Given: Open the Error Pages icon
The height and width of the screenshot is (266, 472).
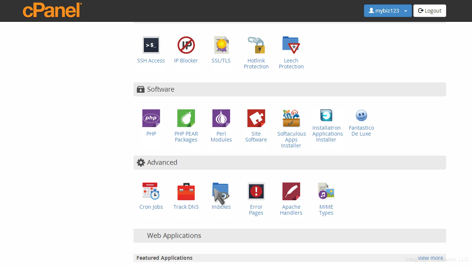Looking at the screenshot, I should (256, 191).
